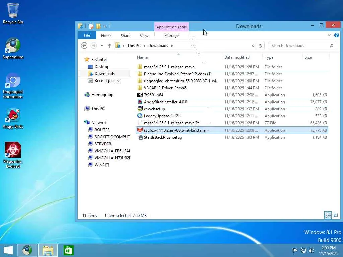Viewport: 343px width, 257px height.
Task: Select STRYDER network computer
Action: tap(102, 144)
